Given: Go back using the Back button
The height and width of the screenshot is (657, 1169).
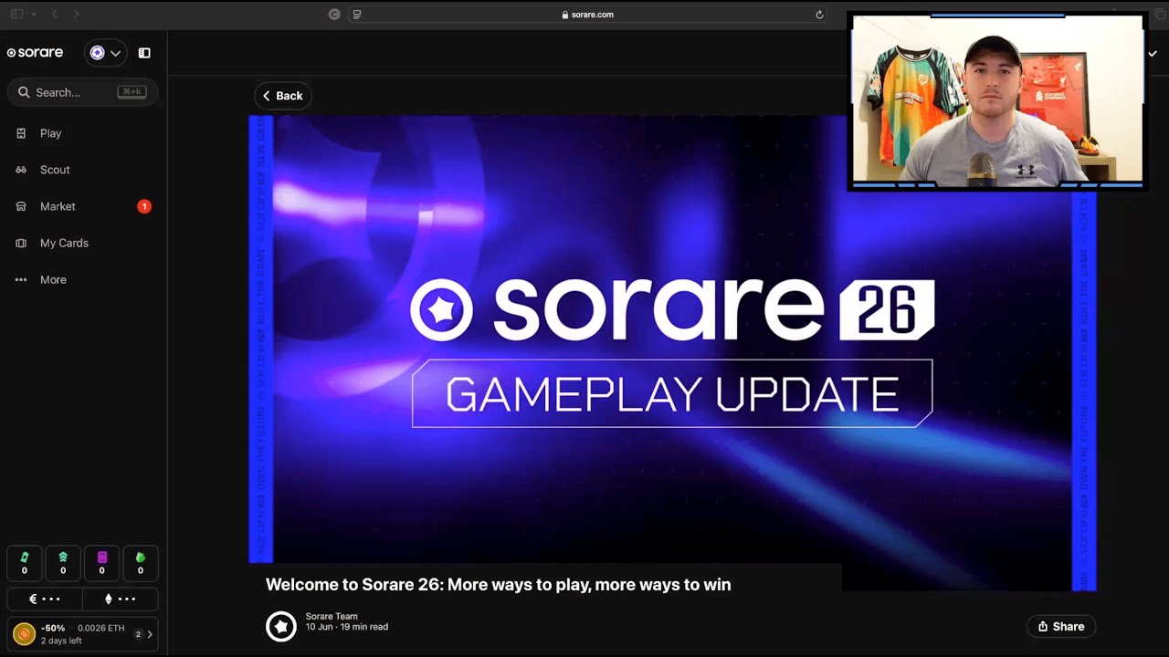Looking at the screenshot, I should pos(282,96).
